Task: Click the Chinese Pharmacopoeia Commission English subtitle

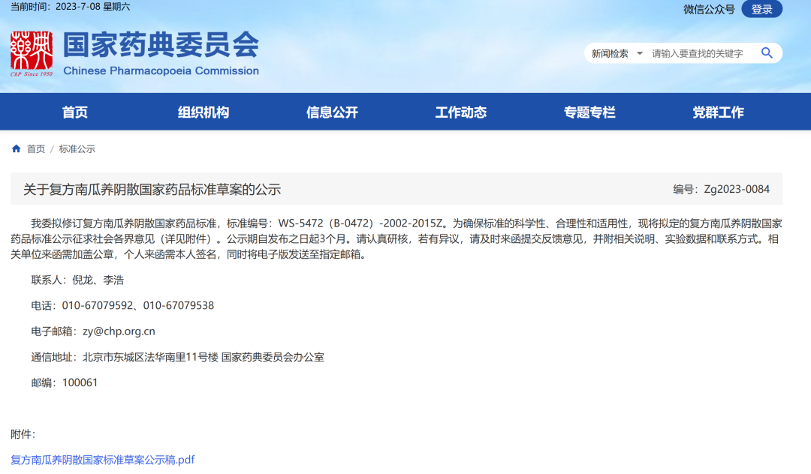Action: (x=161, y=70)
